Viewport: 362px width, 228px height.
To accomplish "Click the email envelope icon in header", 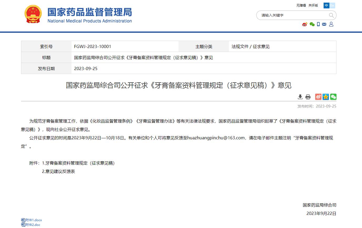I will [x=324, y=24].
